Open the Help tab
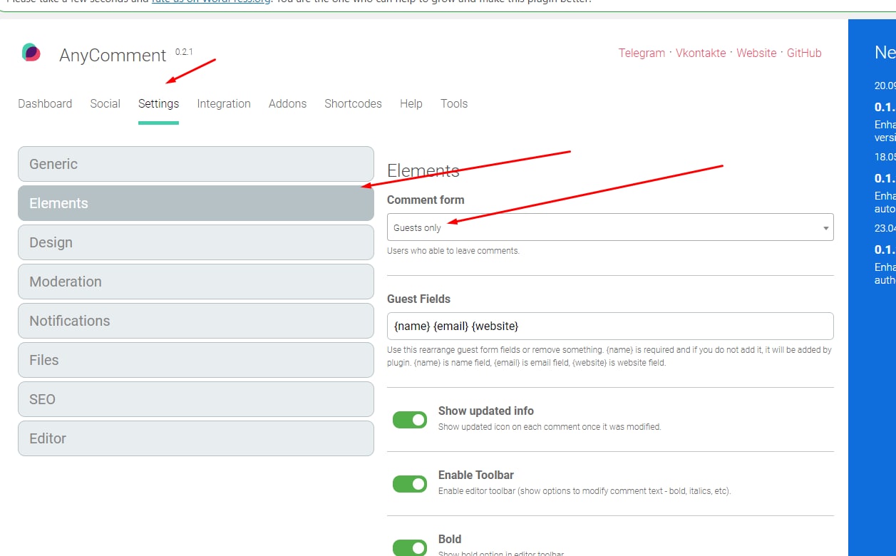 pos(411,103)
